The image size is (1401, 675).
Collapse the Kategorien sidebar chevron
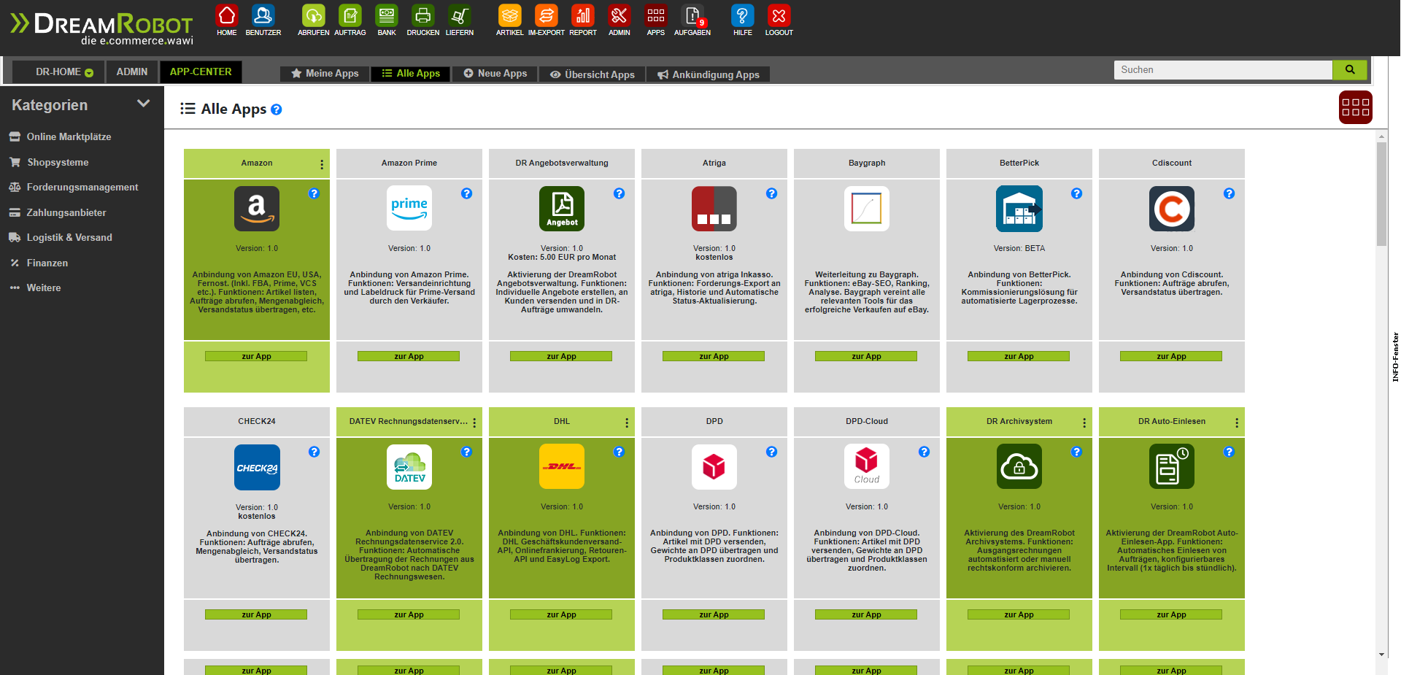(x=144, y=104)
